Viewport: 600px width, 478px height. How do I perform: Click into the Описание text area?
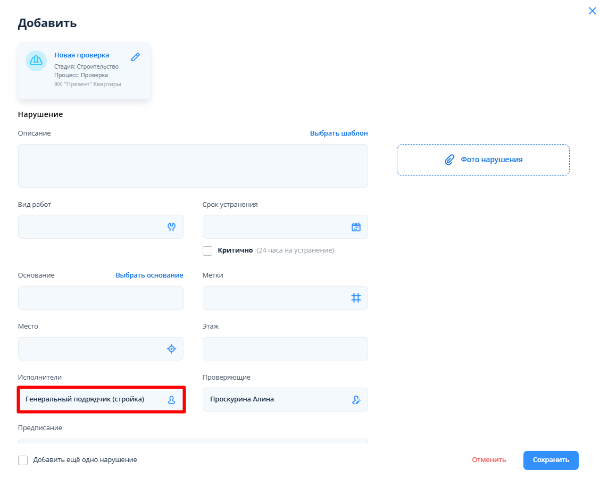[x=193, y=166]
